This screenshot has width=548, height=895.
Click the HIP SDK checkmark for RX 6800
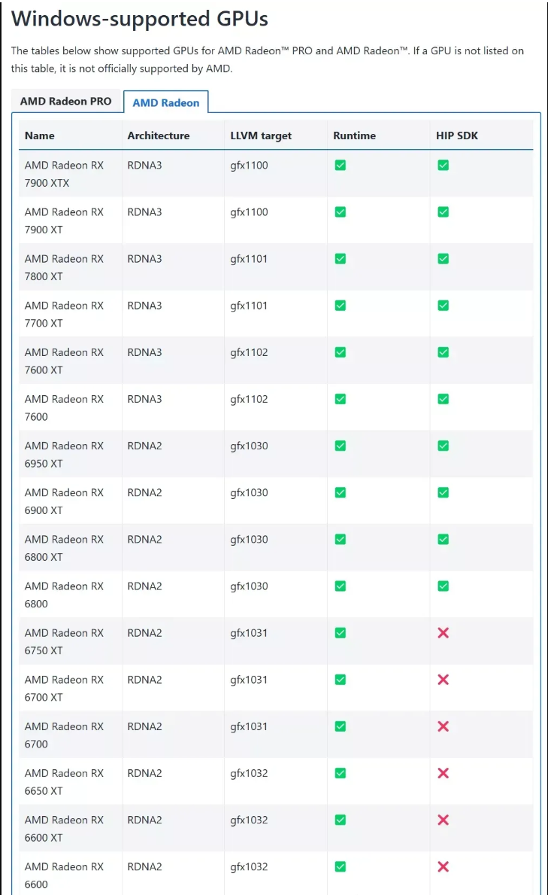443,586
